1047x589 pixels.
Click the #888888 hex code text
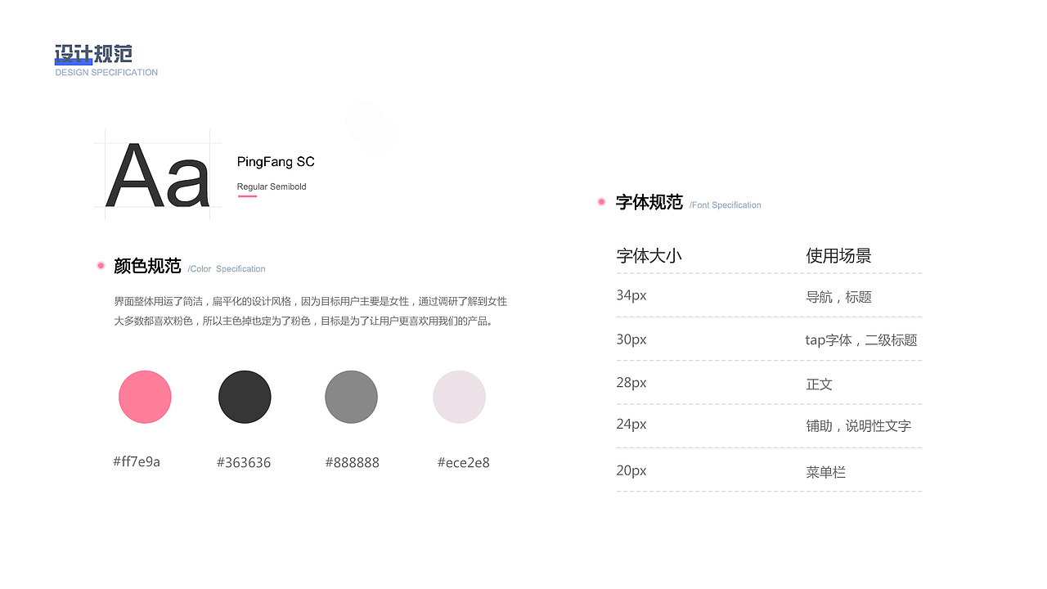[x=353, y=462]
